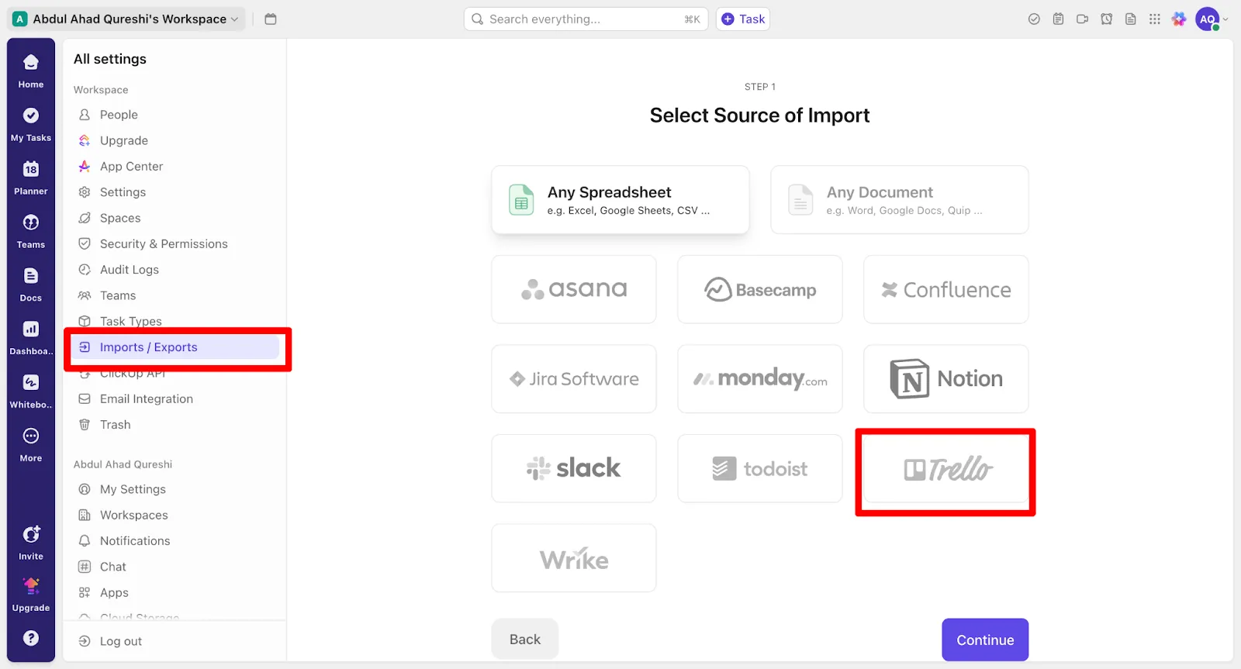Open the apps grid icon in top bar
The width and height of the screenshot is (1241, 669).
tap(1155, 19)
